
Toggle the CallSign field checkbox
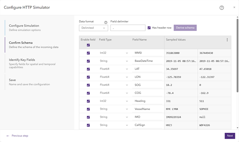click(x=88, y=125)
